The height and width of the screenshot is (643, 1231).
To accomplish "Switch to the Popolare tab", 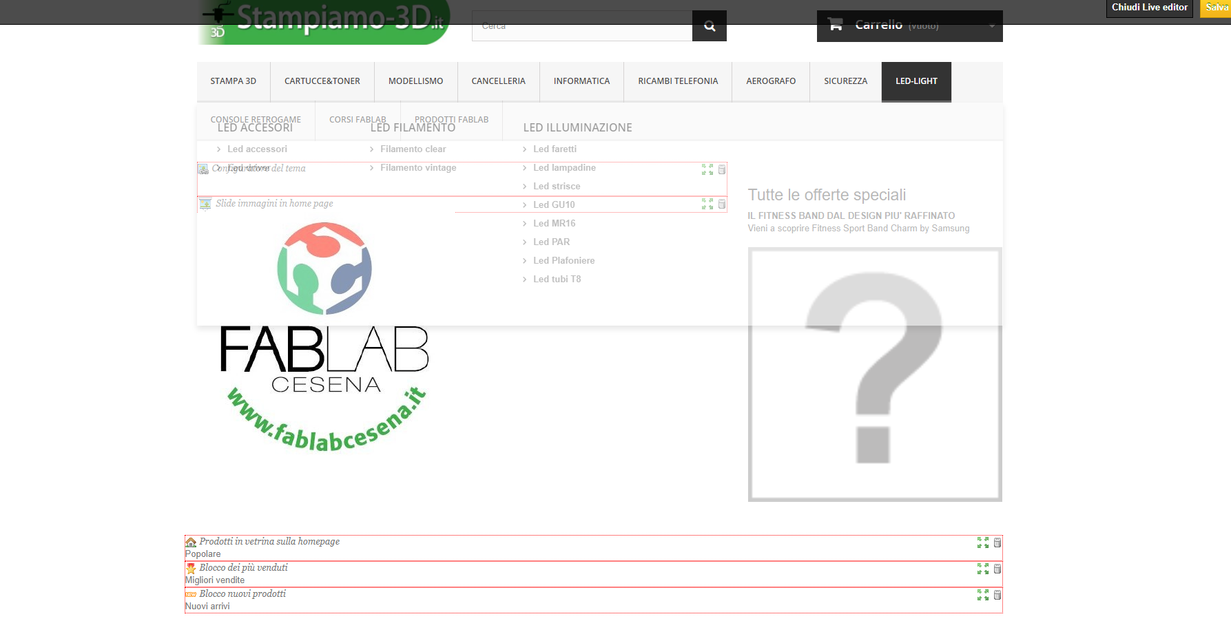I will click(x=203, y=554).
